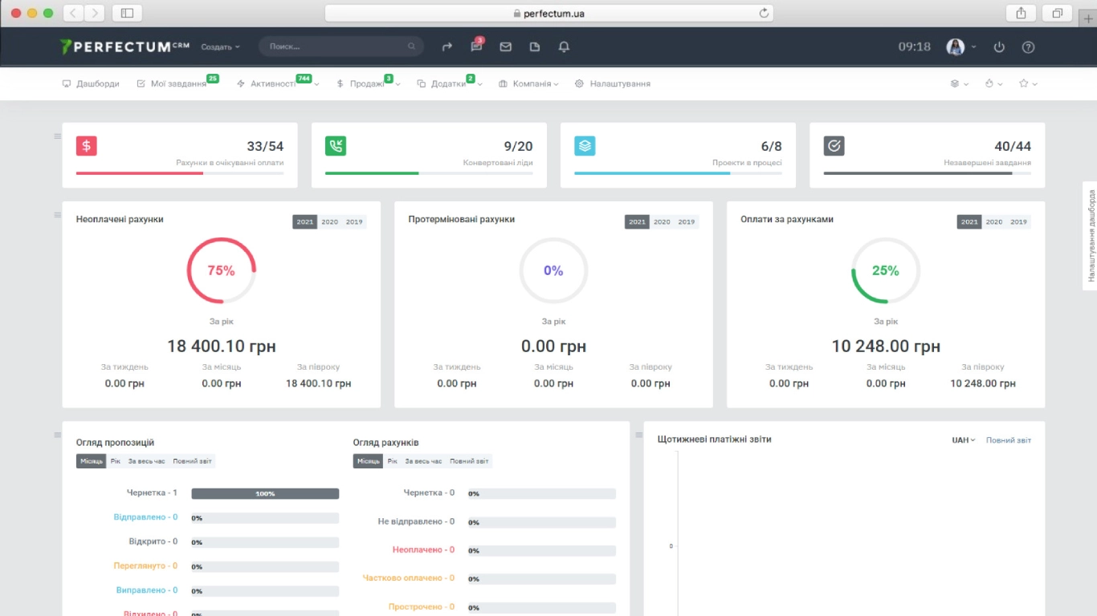Click the Рахунки в очікуванні progress bar
Image resolution: width=1097 pixels, height=616 pixels.
click(x=180, y=173)
